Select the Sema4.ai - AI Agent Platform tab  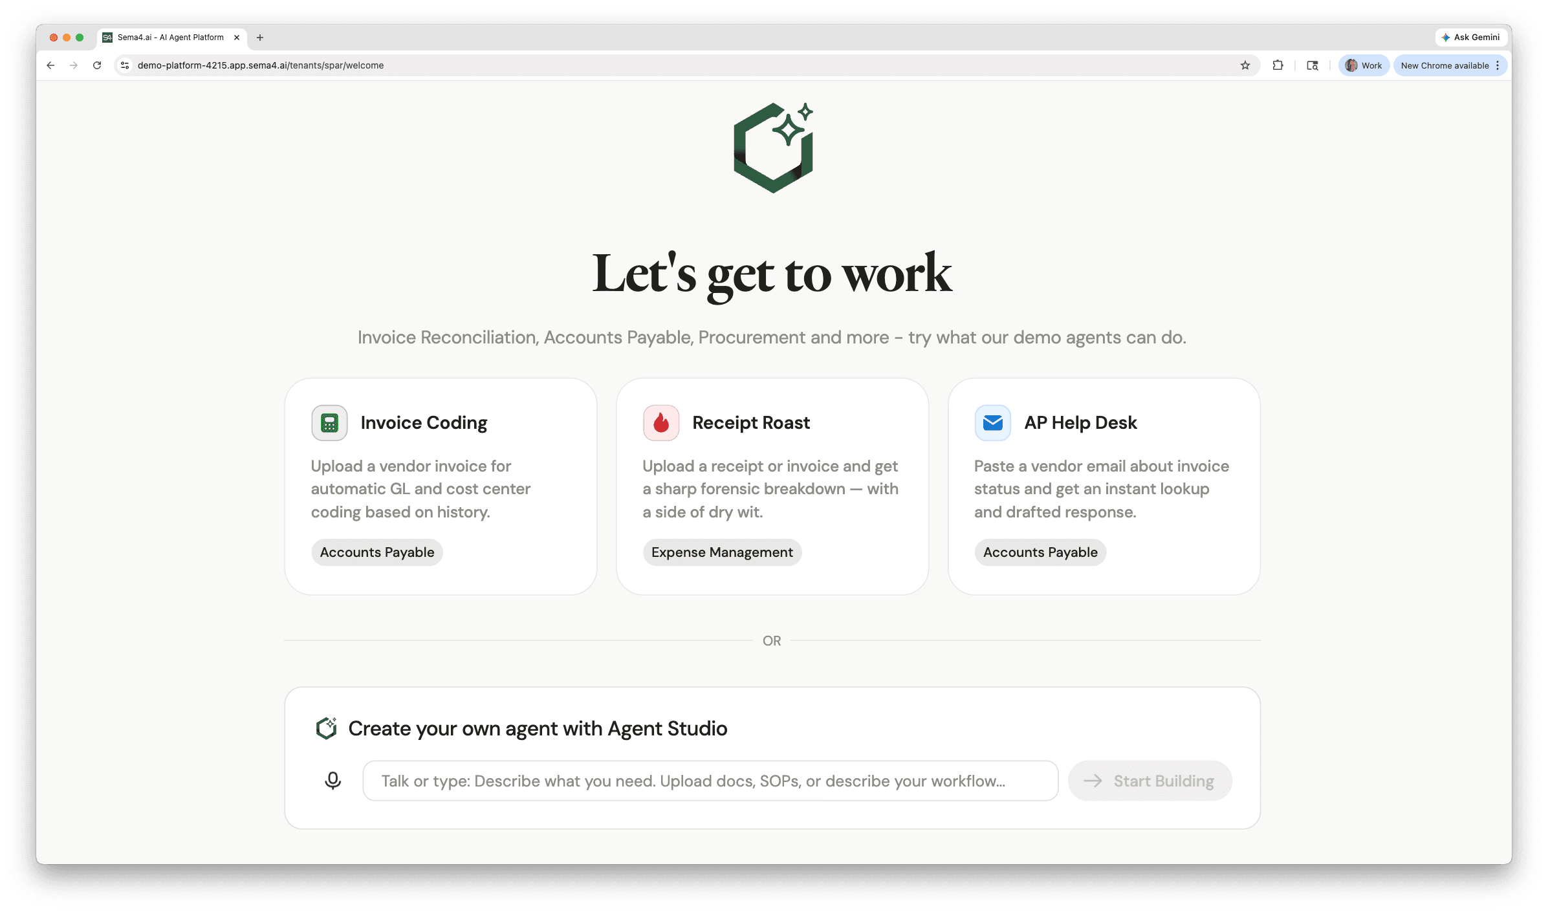click(x=172, y=38)
